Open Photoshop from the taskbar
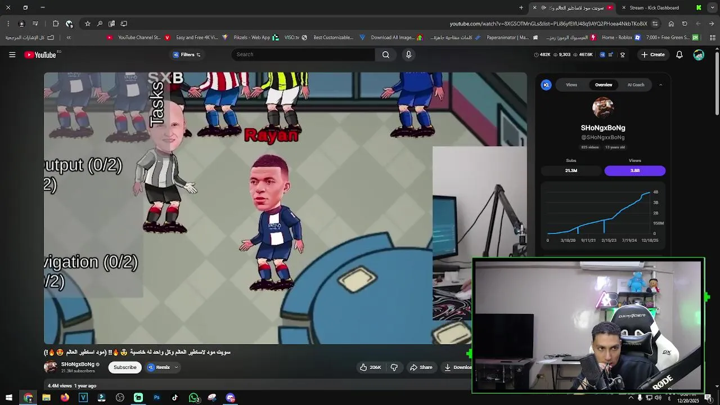 point(156,398)
